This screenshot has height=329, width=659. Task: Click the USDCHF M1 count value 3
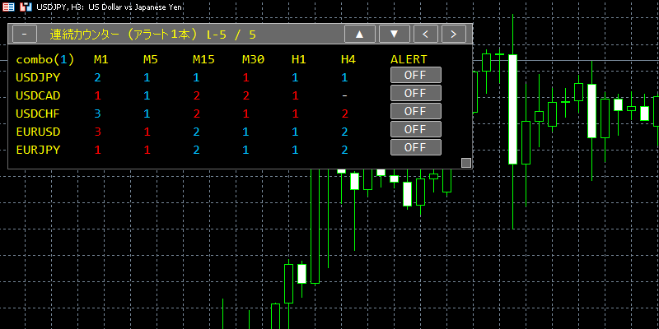click(x=97, y=114)
